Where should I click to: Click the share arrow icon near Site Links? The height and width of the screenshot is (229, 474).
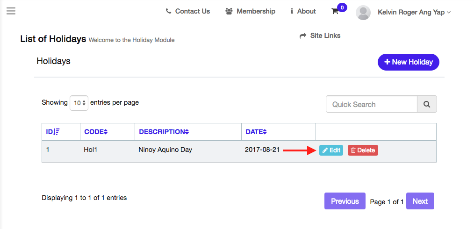tap(303, 36)
